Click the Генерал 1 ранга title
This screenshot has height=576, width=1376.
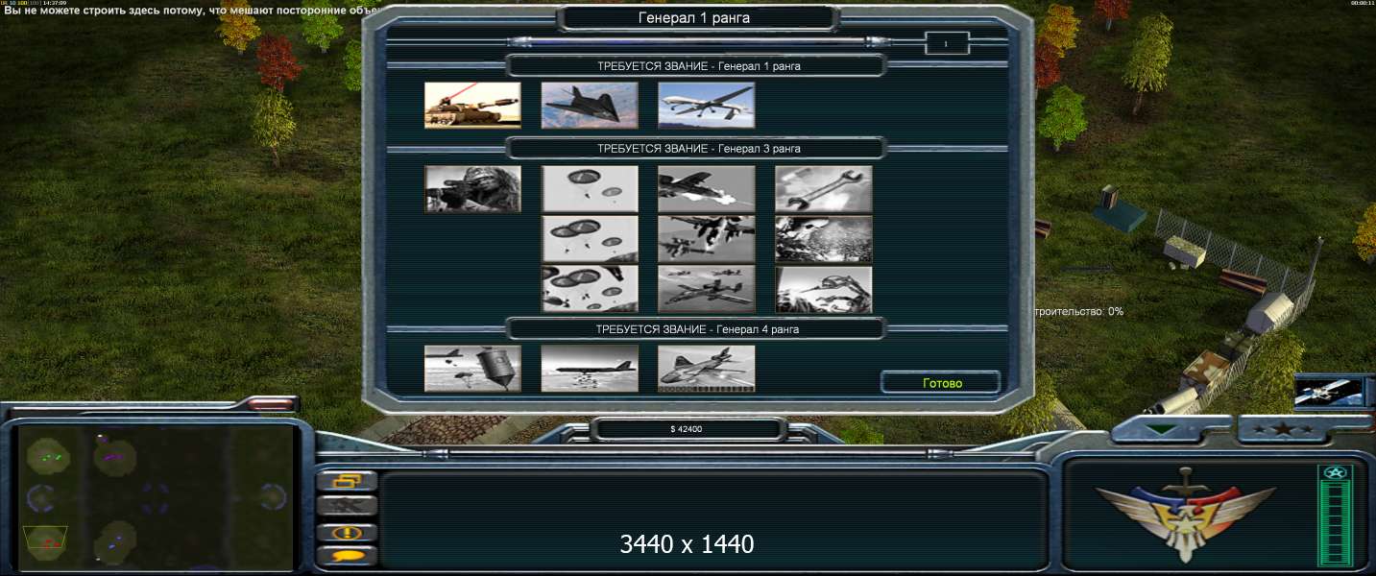(693, 17)
